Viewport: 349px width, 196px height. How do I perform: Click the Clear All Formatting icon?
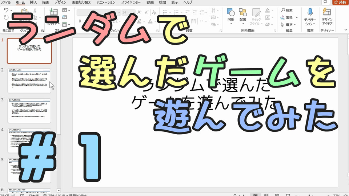pyautogui.click(x=154, y=12)
